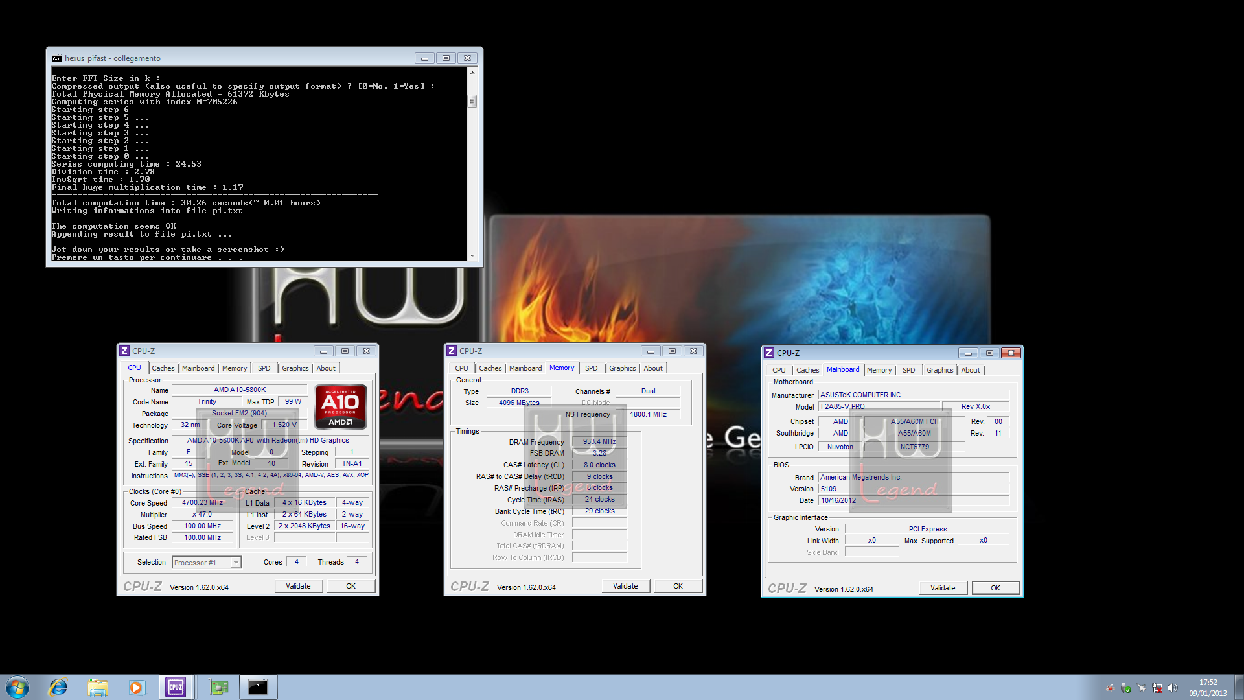Click the airplane-shaped system tray icon

[x=1142, y=688]
